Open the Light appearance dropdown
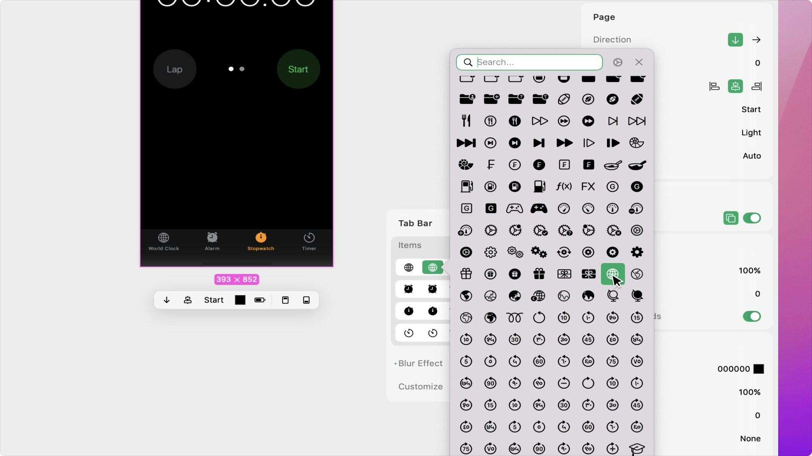 [x=751, y=133]
